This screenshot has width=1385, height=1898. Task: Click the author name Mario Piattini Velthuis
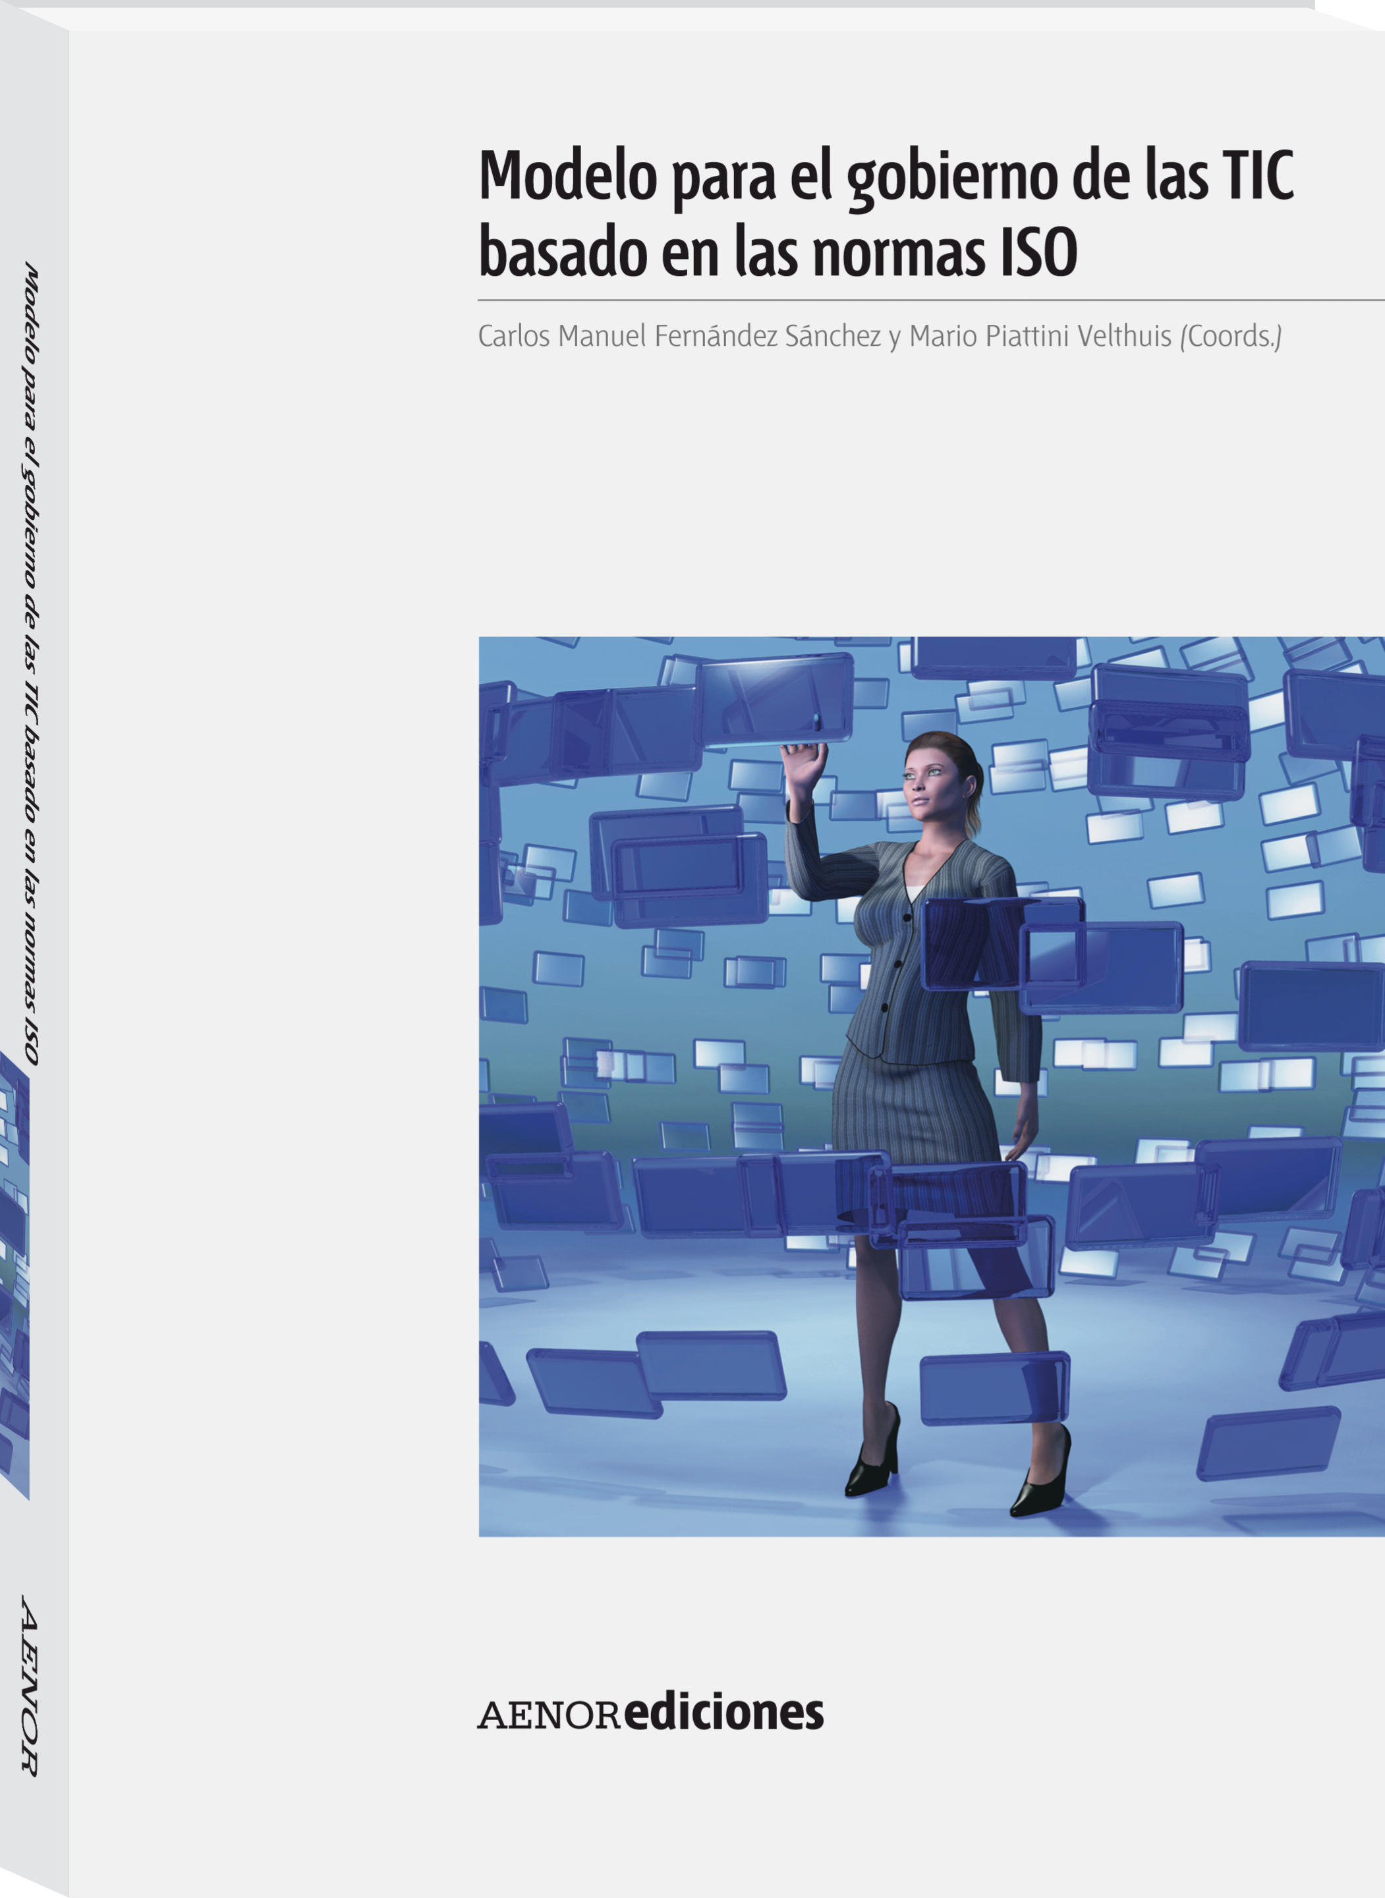click(1040, 336)
